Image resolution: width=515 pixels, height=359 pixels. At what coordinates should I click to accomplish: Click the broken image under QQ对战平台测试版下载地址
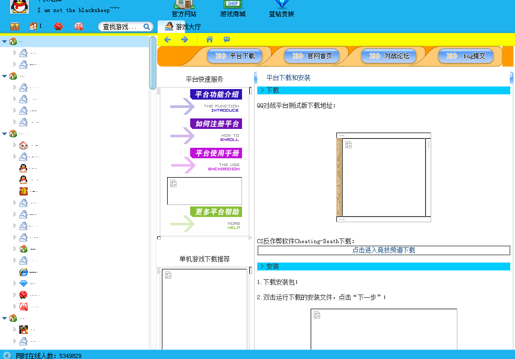[x=383, y=177]
